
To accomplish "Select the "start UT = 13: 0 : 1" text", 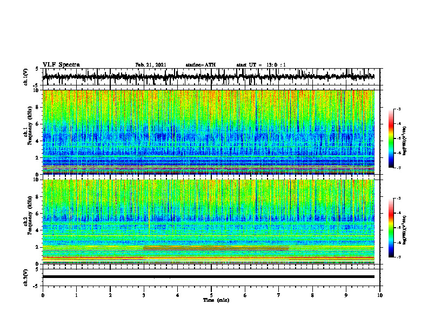I will click(261, 65).
